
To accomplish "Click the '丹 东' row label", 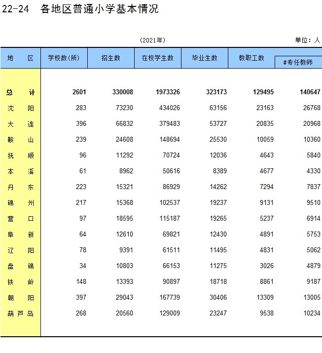I will (20, 187).
